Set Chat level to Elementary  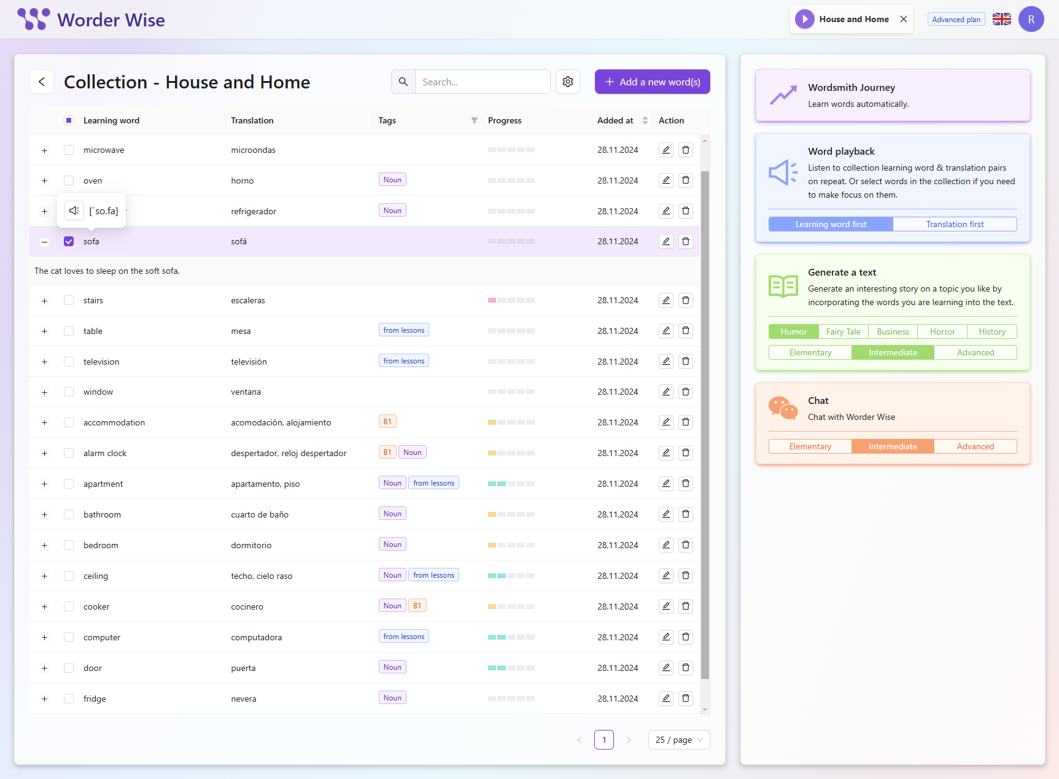[810, 446]
